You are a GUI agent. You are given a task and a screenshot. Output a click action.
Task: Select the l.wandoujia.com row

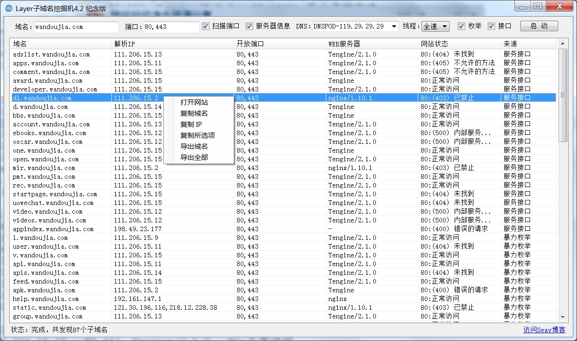click(283, 238)
